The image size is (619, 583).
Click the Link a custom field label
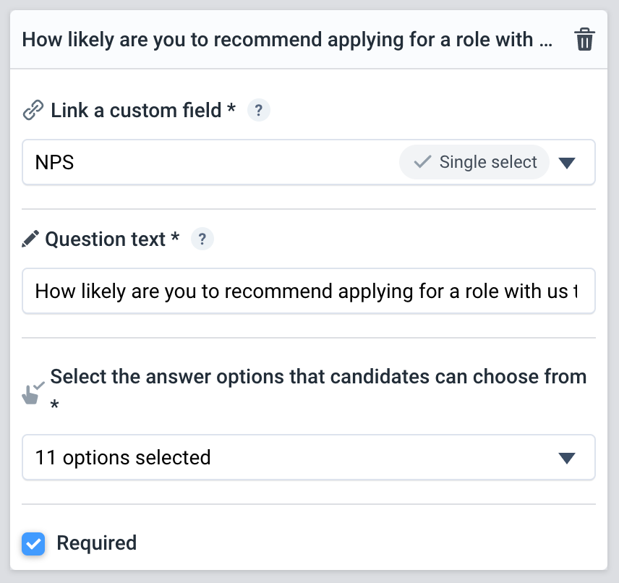coord(143,110)
